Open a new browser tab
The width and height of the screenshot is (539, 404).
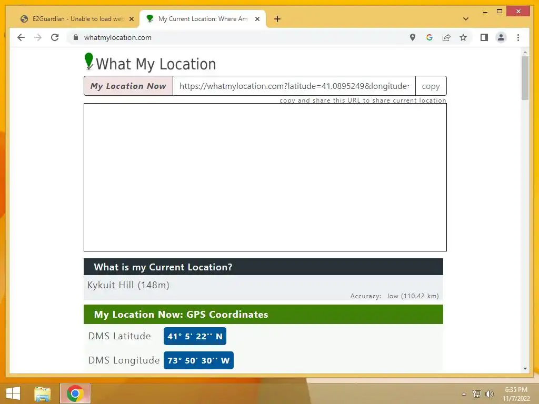(x=277, y=19)
